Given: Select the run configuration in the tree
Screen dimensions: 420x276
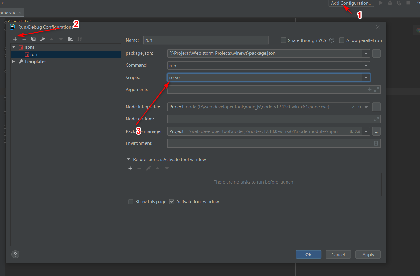Looking at the screenshot, I should click(66, 54).
